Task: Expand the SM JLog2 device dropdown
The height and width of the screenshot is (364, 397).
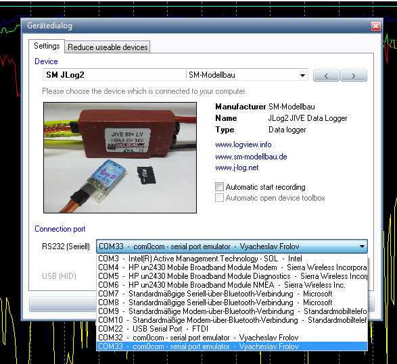Action: 302,75
